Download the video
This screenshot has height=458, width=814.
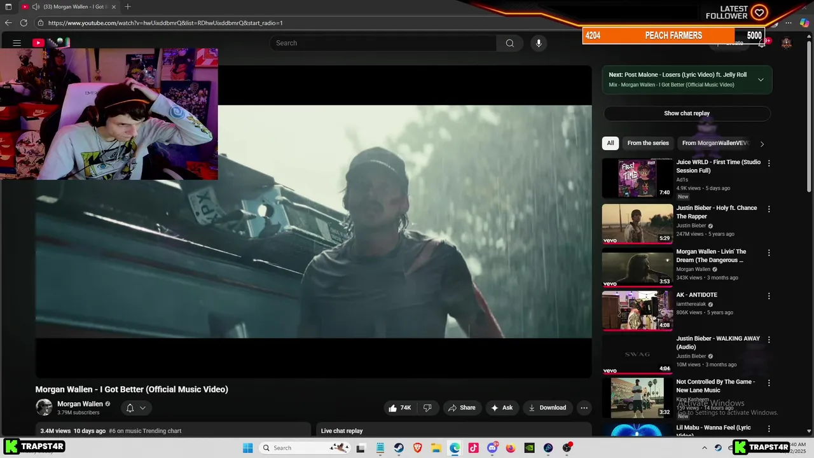point(548,408)
